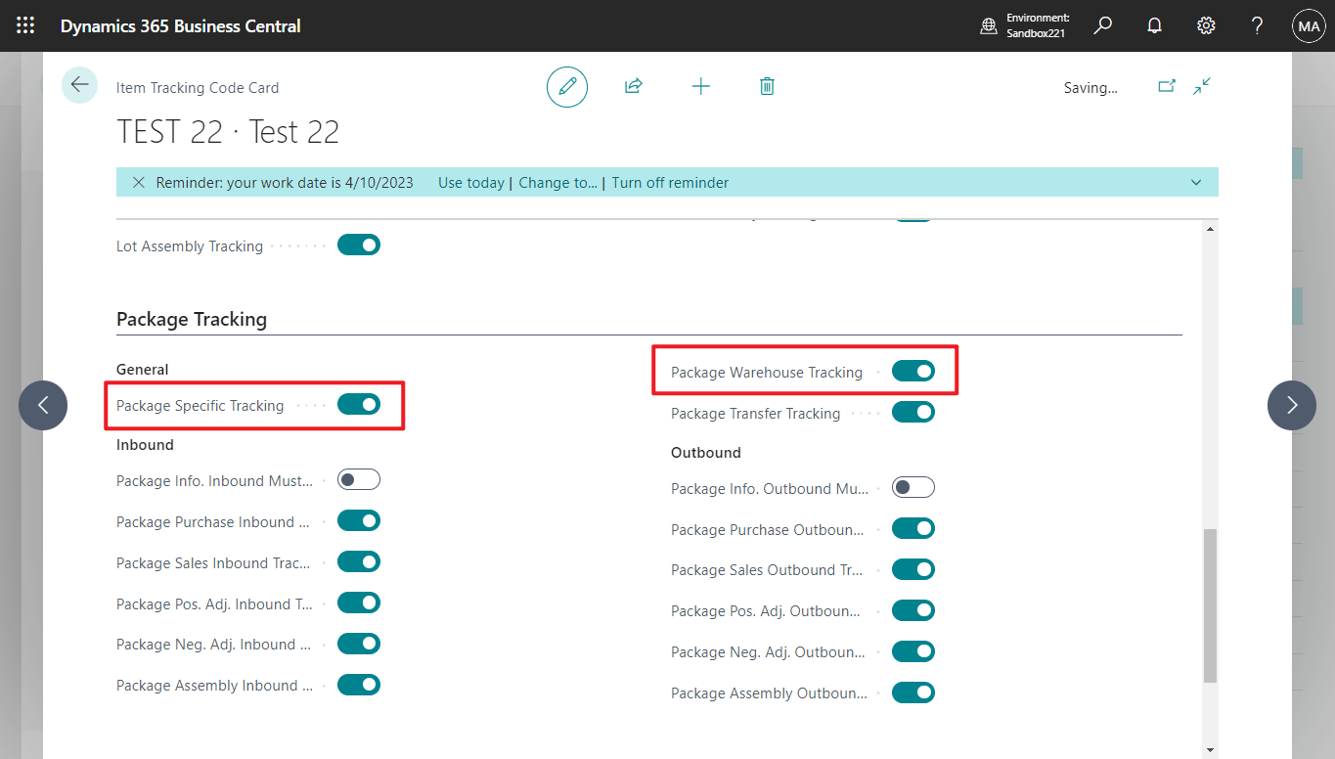Disable Package Specific Tracking
The width and height of the screenshot is (1335, 759).
(x=359, y=404)
